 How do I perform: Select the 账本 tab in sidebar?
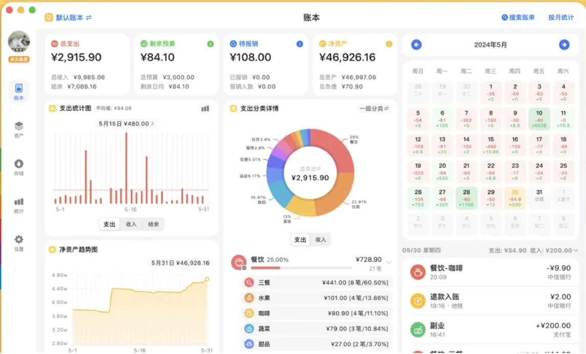point(19,91)
